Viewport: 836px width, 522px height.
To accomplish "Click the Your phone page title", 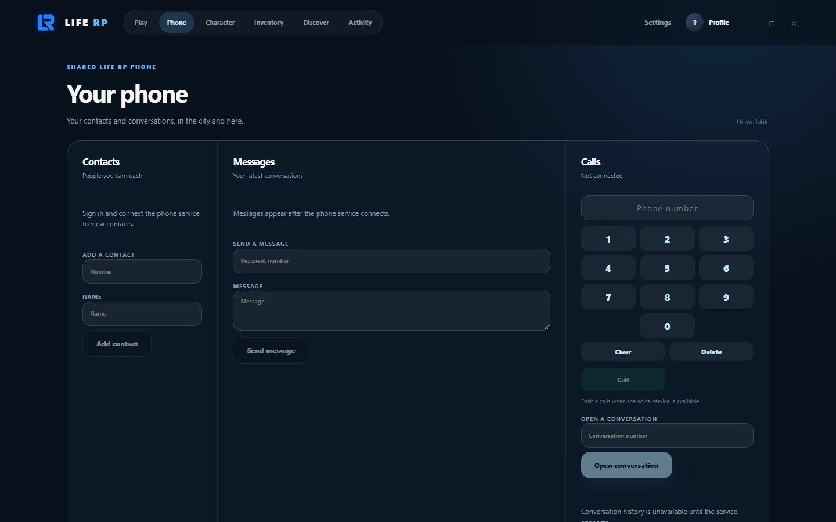I will (127, 94).
